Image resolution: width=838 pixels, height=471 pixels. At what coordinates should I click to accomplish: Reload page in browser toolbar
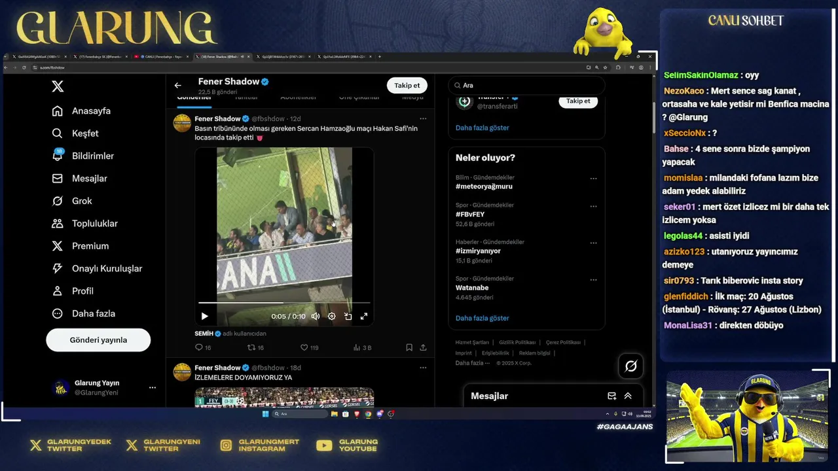[x=24, y=67]
